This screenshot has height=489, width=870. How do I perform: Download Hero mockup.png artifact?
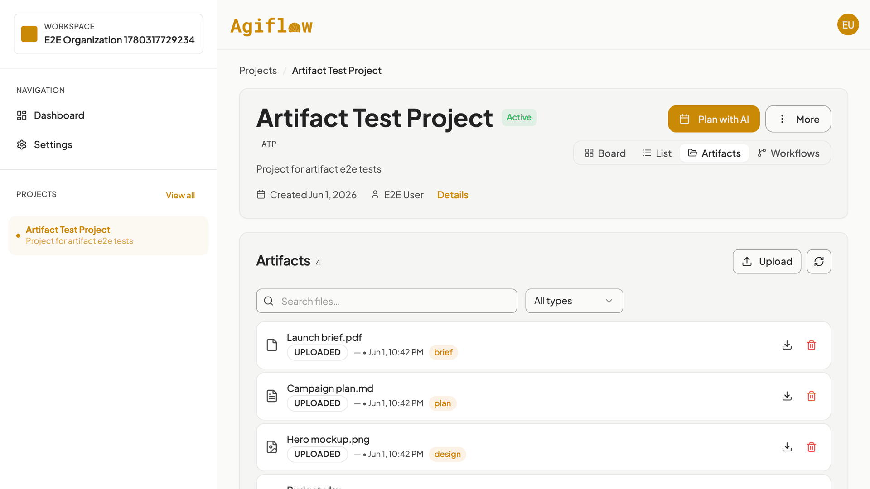pos(787,447)
